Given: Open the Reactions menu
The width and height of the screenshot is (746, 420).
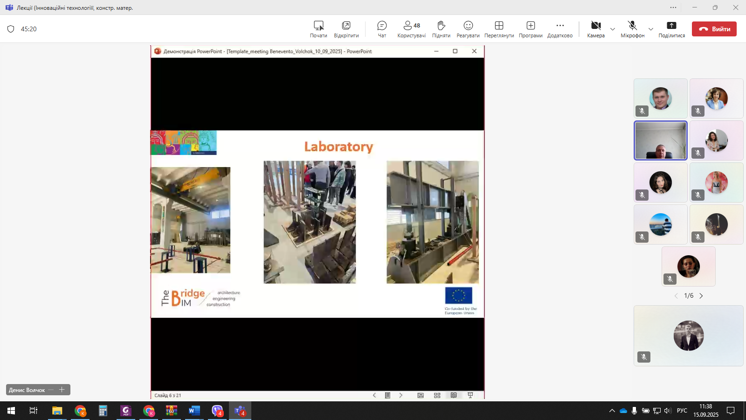Looking at the screenshot, I should (x=468, y=29).
